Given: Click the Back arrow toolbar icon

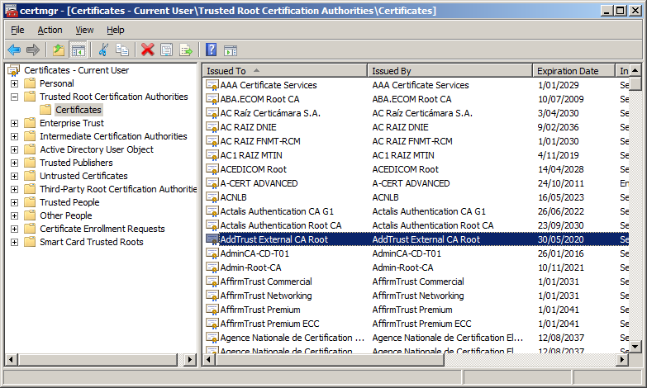Looking at the screenshot, I should (14, 50).
